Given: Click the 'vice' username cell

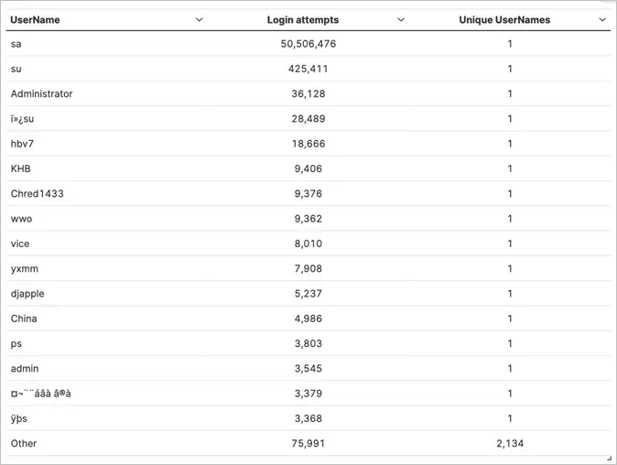Looking at the screenshot, I should (x=20, y=243).
